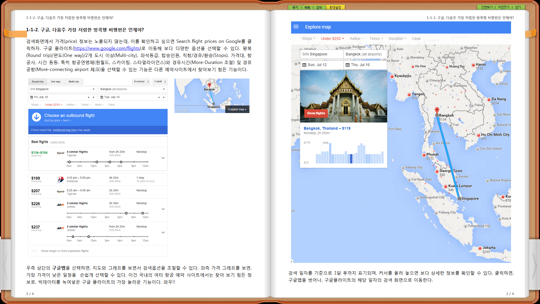Viewport: 540px width, 304px height.
Task: Click the Thu, Jul 16 return date field
Action: pos(365,65)
